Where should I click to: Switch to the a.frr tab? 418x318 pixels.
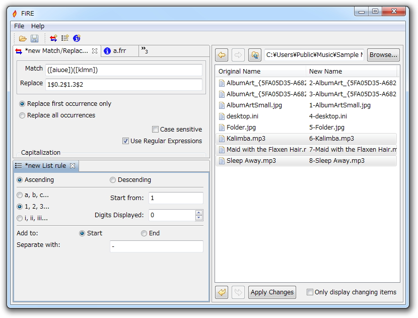(120, 51)
